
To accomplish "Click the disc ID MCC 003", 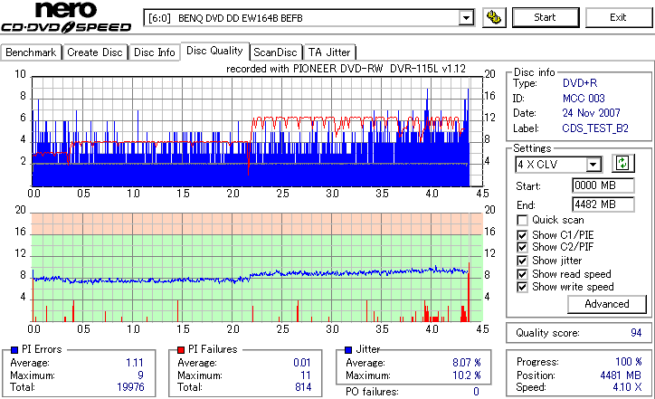I will 584,99.
